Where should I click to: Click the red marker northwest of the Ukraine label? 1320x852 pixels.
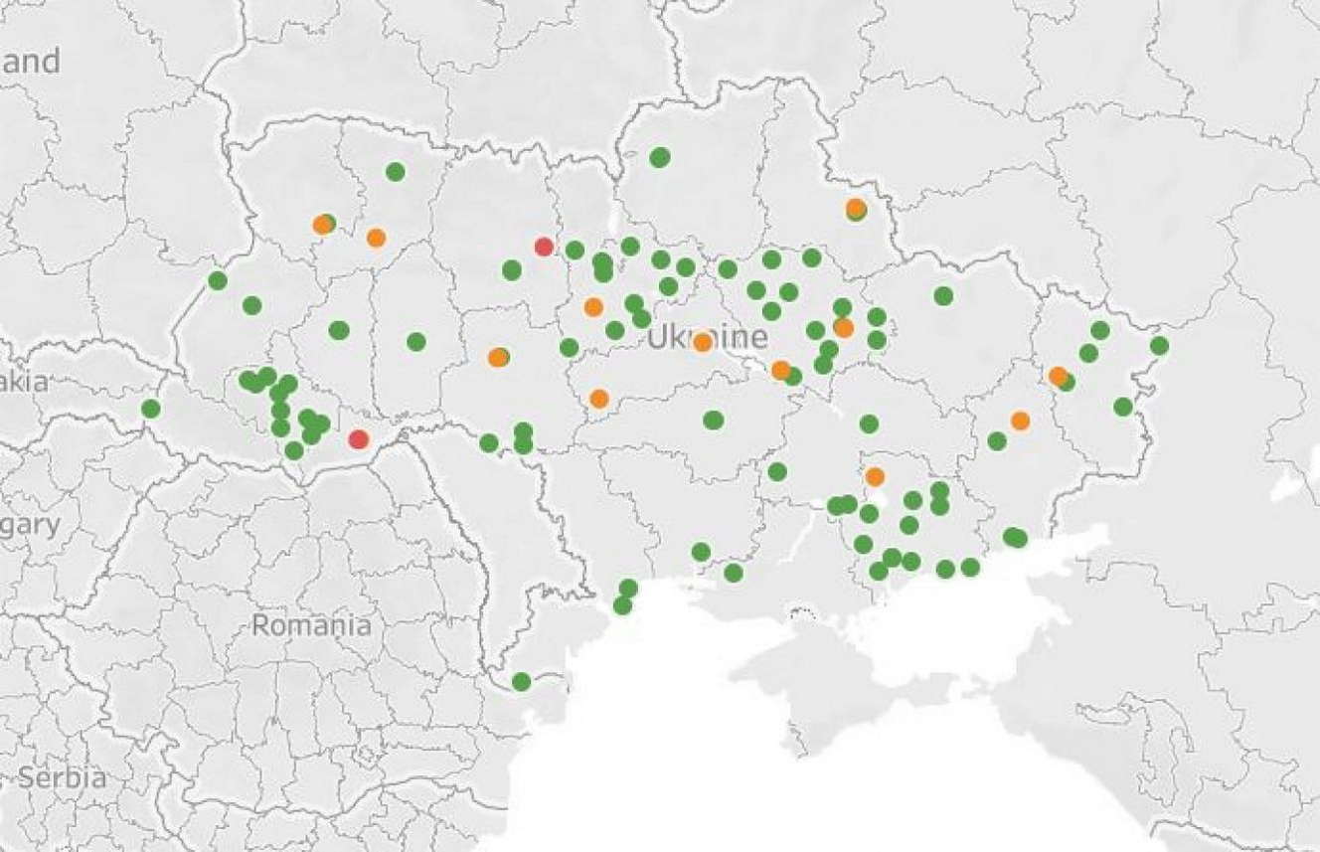[x=543, y=247]
